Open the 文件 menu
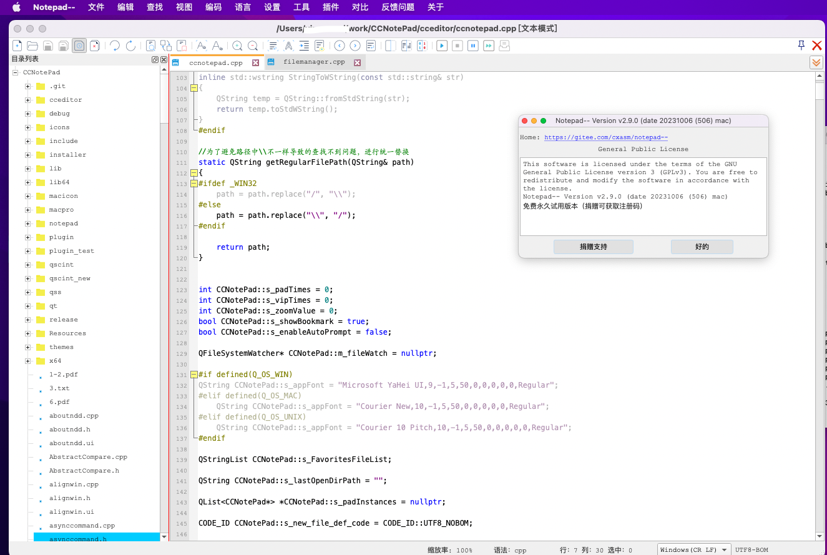The width and height of the screenshot is (827, 555). click(x=96, y=7)
